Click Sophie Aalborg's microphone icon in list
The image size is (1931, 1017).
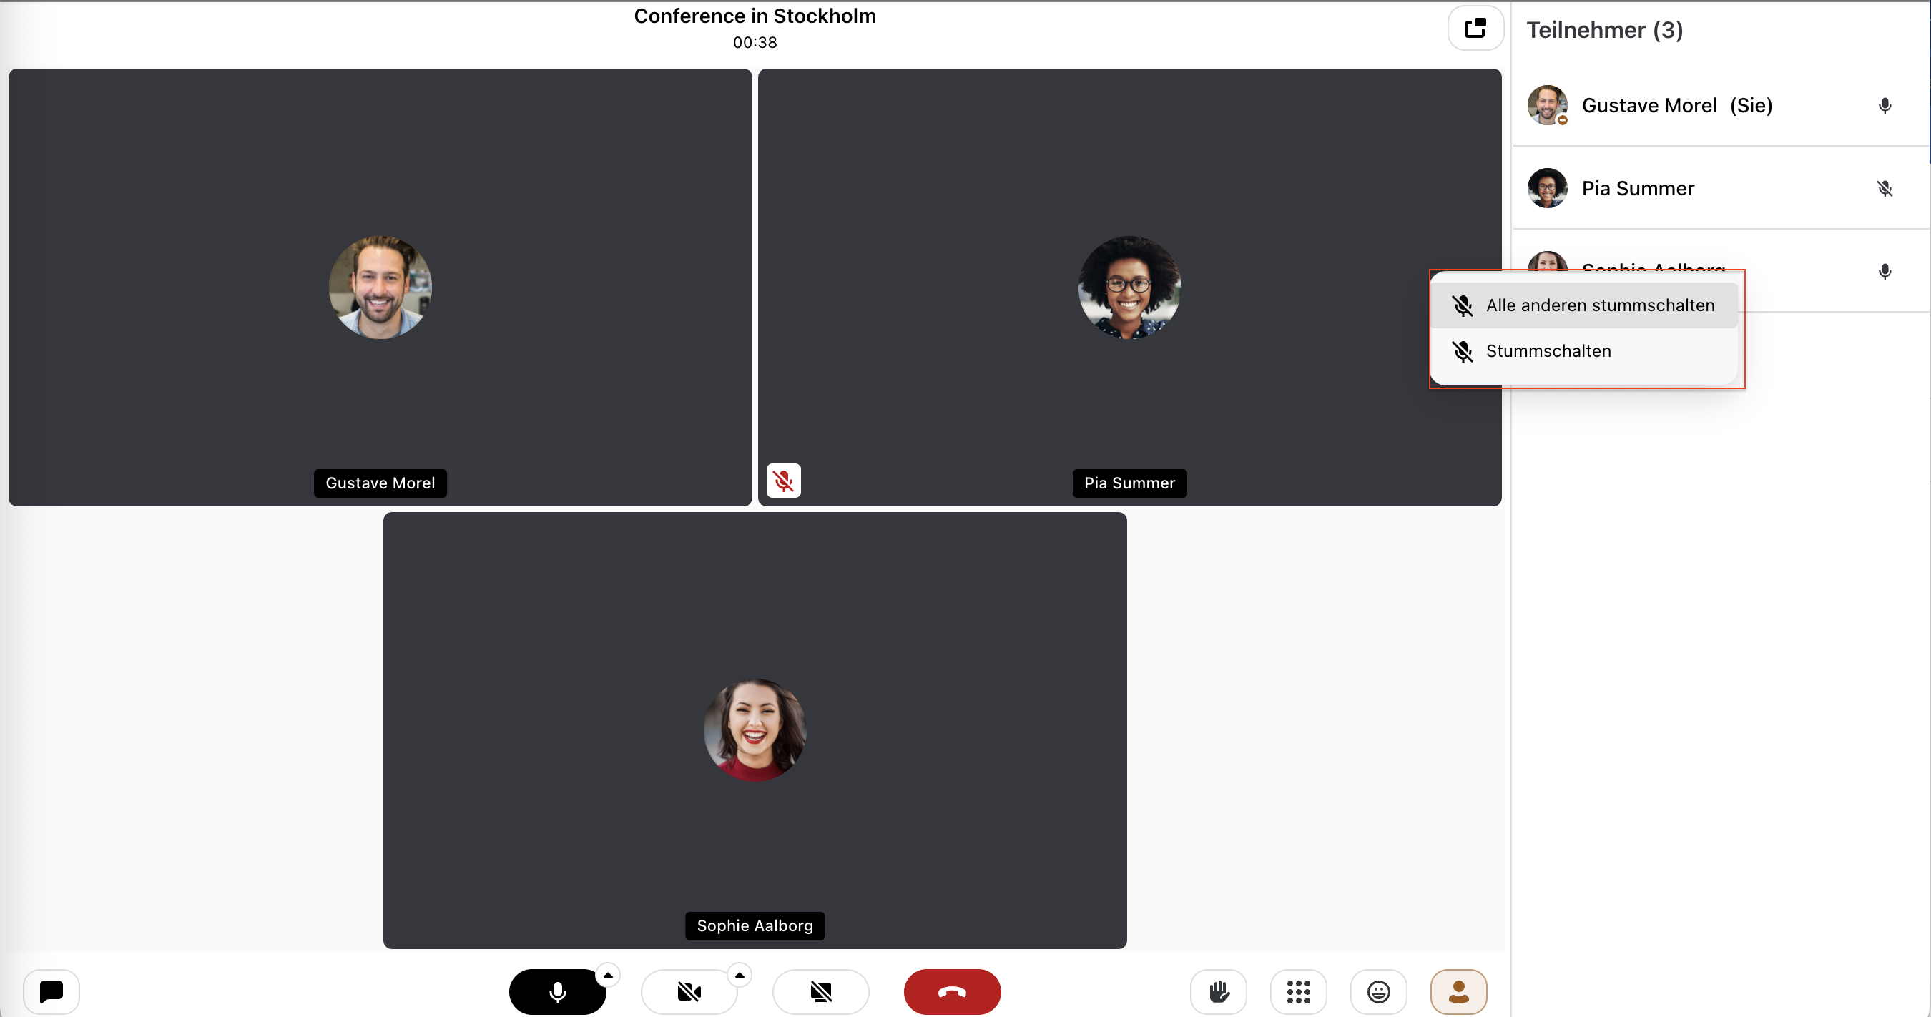click(x=1885, y=271)
